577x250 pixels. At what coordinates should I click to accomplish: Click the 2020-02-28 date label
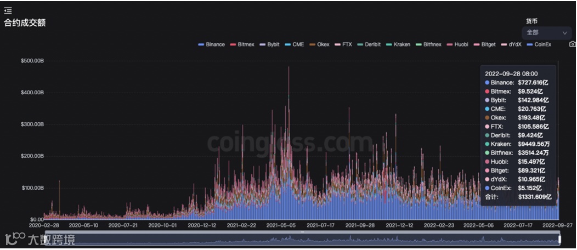click(x=44, y=225)
